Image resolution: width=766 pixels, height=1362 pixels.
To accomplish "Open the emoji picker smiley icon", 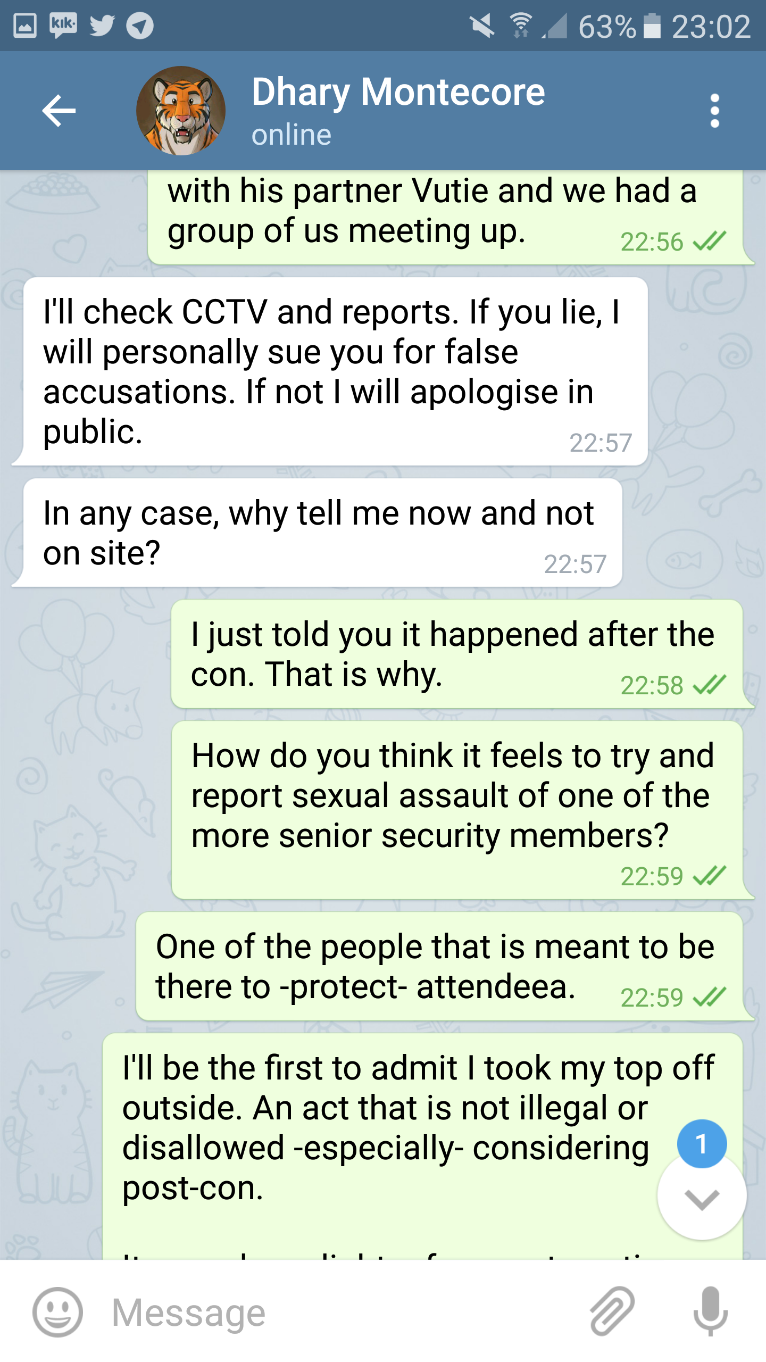I will 57,1312.
